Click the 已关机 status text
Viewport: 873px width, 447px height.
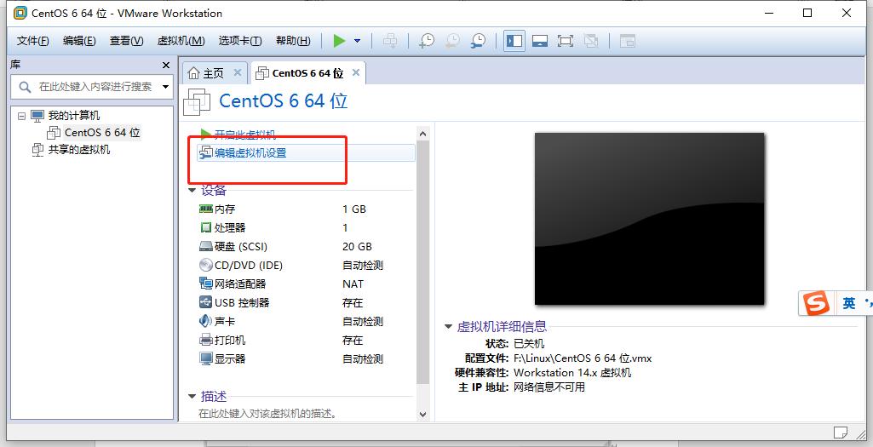tap(529, 343)
